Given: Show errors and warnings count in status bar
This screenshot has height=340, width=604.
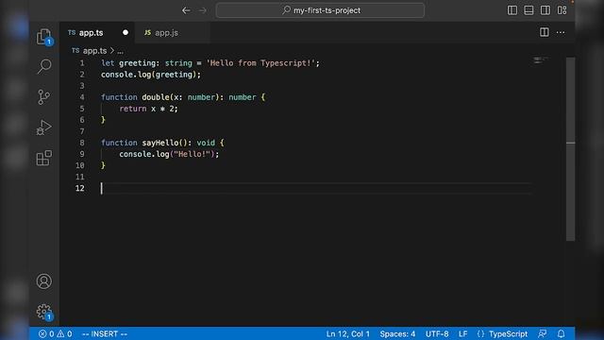Looking at the screenshot, I should (55, 333).
